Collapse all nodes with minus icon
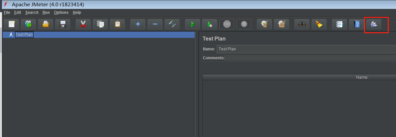 click(155, 24)
